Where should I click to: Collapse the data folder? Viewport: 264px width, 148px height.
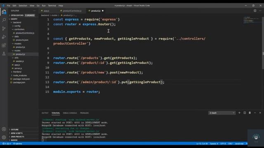click(16, 37)
